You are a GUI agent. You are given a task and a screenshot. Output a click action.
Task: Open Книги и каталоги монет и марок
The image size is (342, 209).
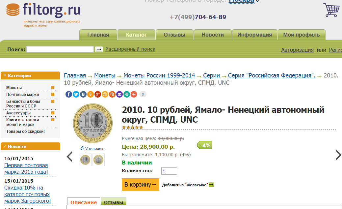pos(22,122)
